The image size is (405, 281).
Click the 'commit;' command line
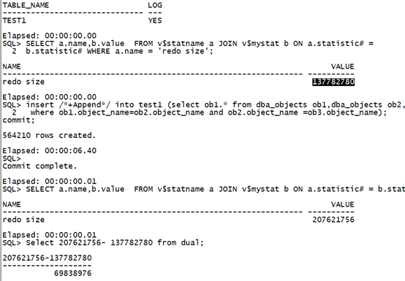point(18,120)
